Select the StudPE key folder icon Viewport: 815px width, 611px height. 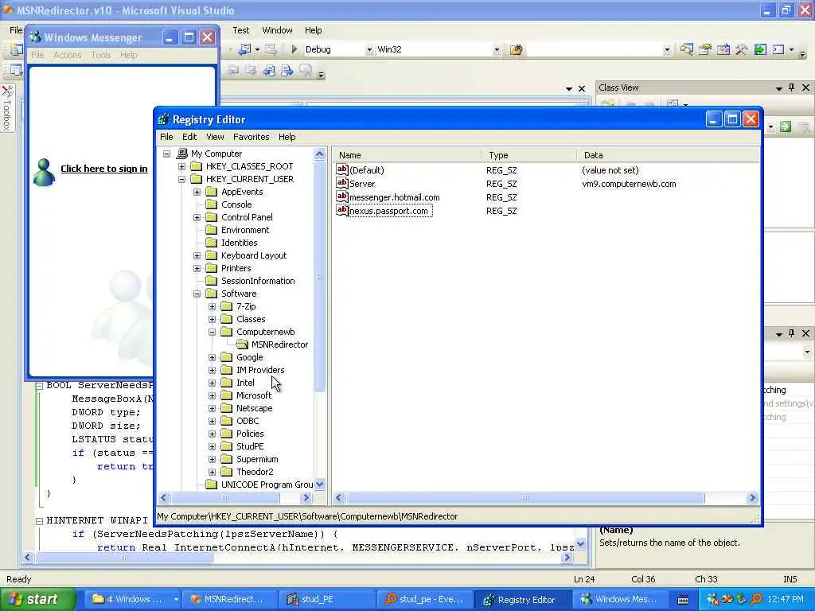[226, 446]
